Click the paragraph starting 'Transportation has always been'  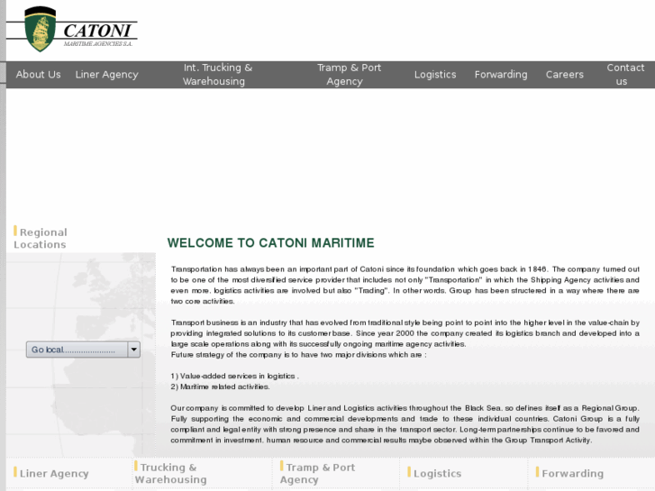tap(405, 285)
